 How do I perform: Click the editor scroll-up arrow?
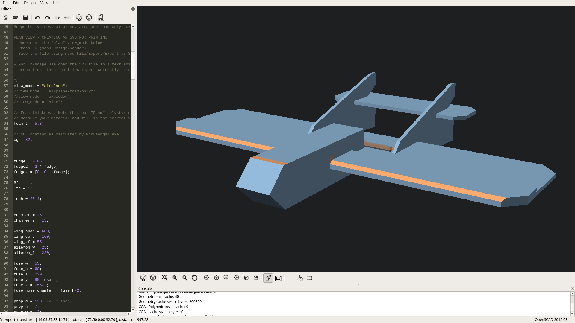(x=133, y=26)
